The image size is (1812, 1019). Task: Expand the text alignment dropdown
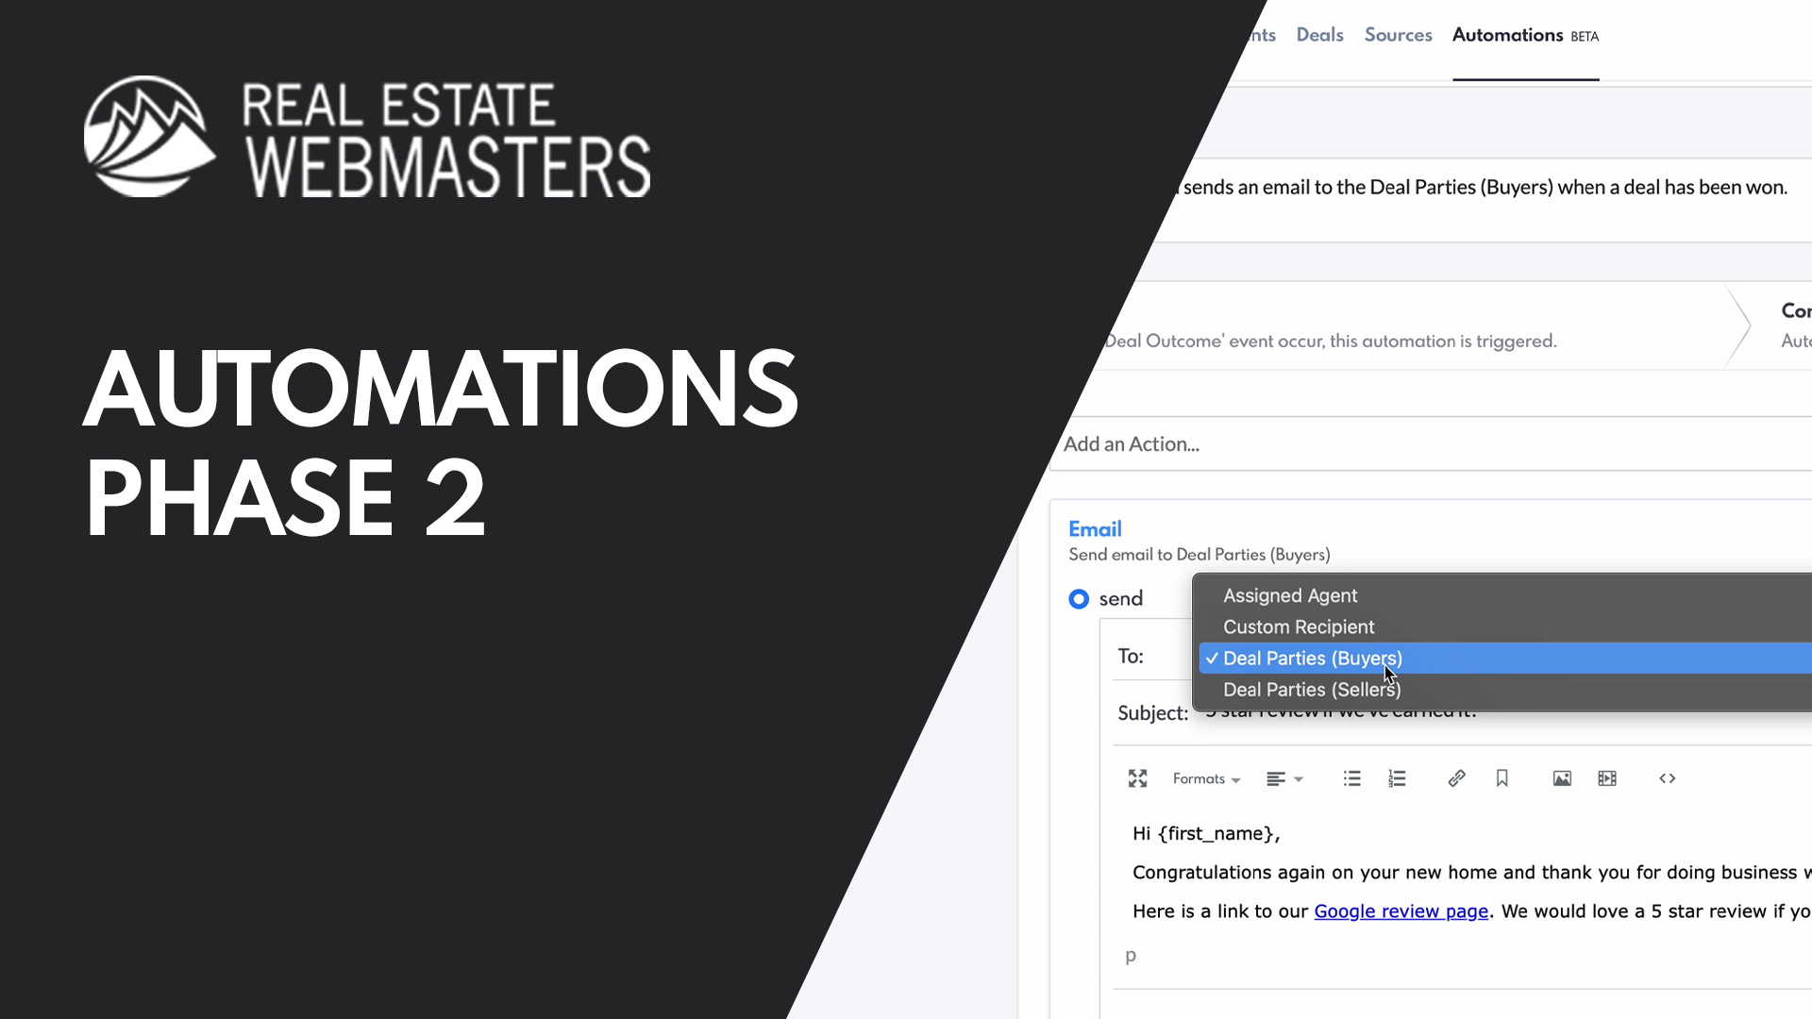1283,778
